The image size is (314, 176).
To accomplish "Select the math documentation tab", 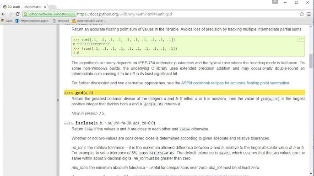I will point(24,6).
